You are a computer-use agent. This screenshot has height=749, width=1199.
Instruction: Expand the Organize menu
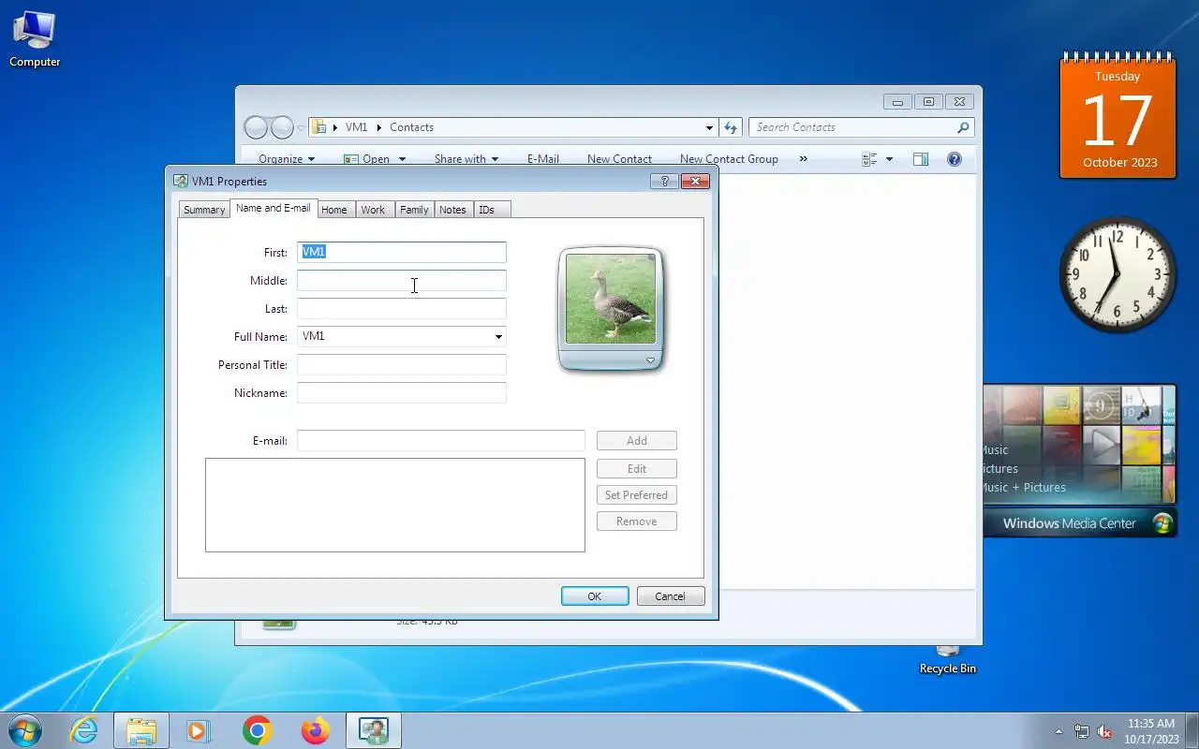287,159
